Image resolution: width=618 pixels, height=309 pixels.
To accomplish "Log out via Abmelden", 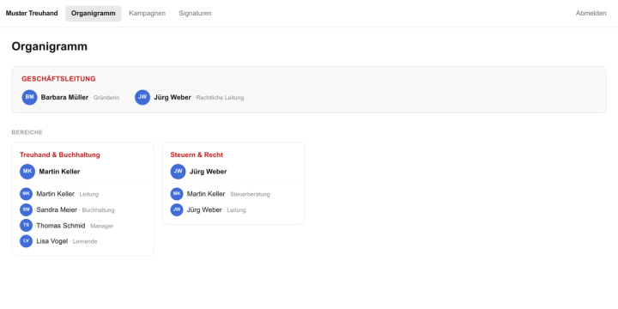I will [591, 14].
